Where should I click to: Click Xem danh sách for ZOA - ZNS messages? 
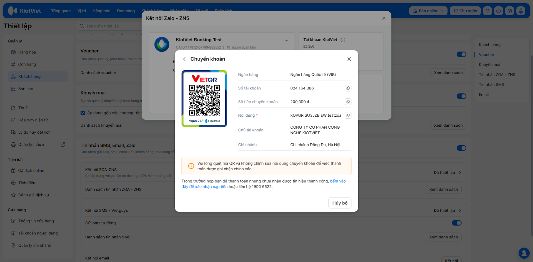click(x=443, y=190)
